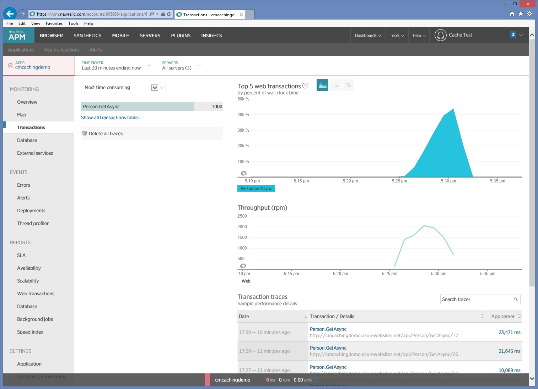Go back with browser back arrow

(x=10, y=14)
